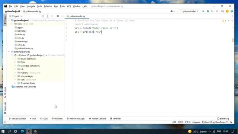
Task: Toggle the Structure sidebar button
Action: (5, 92)
